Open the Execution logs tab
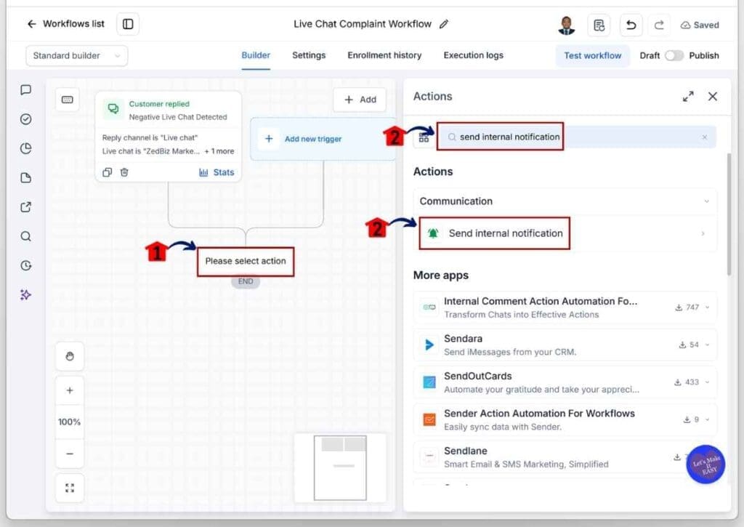Image resolution: width=744 pixels, height=527 pixels. tap(473, 55)
